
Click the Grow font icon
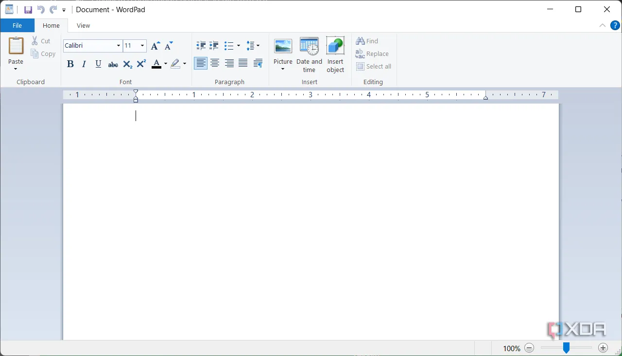[155, 46]
